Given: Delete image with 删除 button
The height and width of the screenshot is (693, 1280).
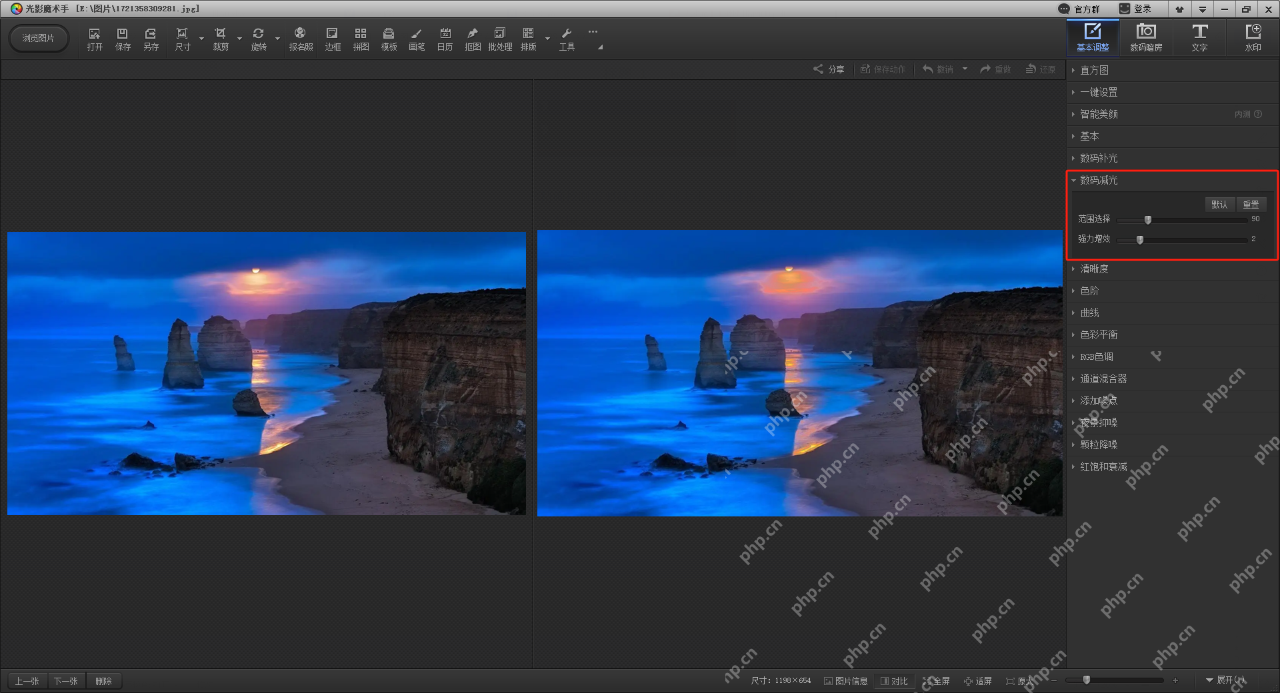Looking at the screenshot, I should click(103, 681).
